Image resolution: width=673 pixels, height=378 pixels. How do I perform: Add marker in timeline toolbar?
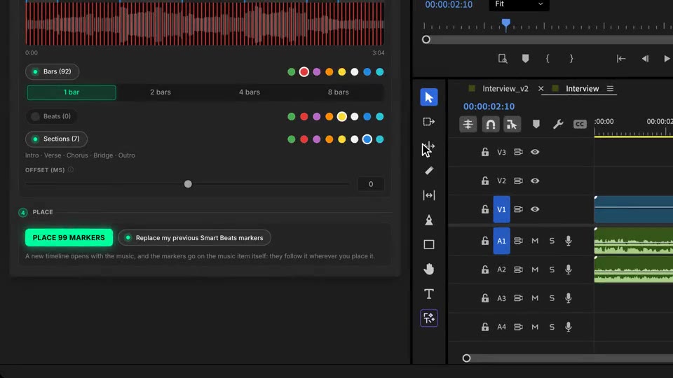click(x=536, y=125)
